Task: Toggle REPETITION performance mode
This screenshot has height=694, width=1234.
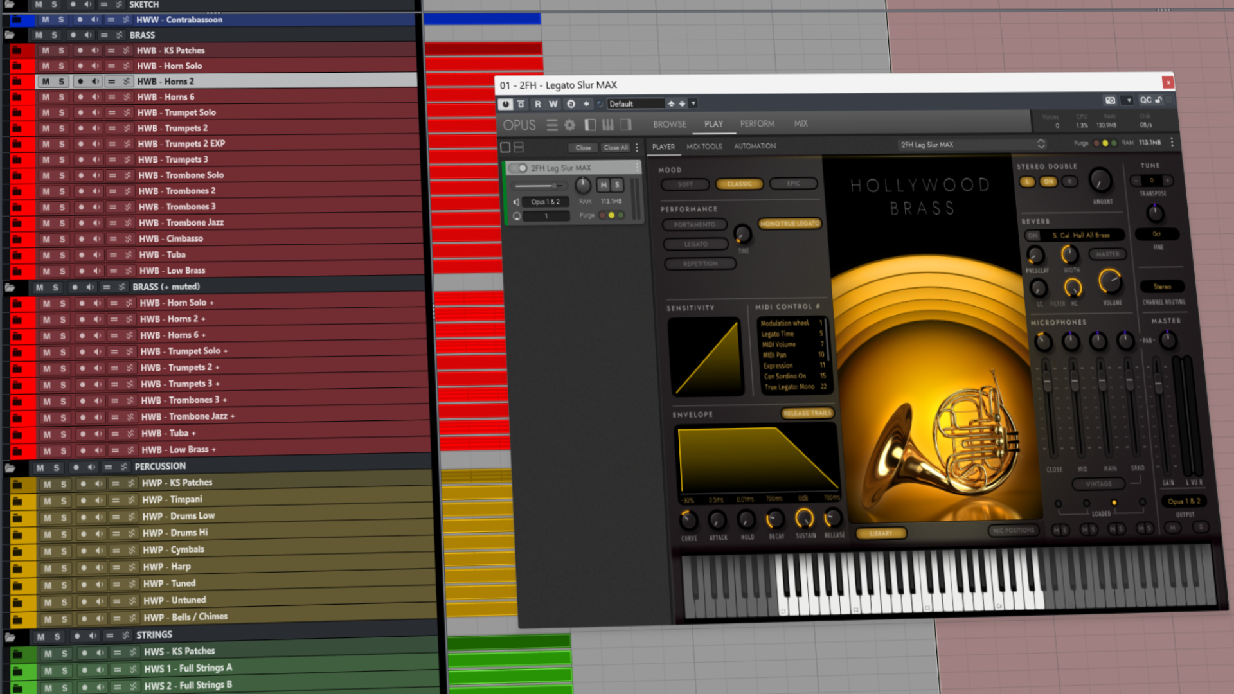Action: [700, 263]
